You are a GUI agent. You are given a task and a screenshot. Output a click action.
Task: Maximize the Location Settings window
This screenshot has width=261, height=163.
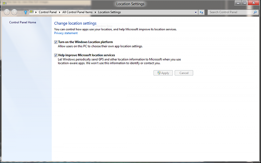(245, 3)
